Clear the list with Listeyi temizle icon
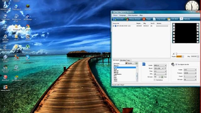 pos(154,19)
